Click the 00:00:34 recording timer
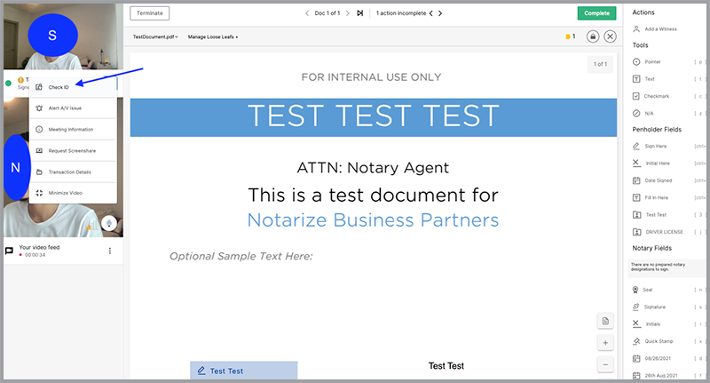The image size is (710, 383). pos(35,255)
